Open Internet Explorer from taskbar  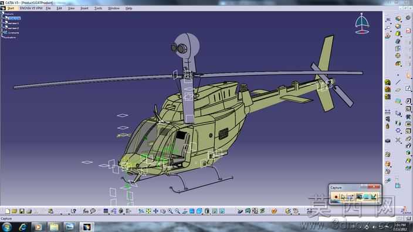23,227
